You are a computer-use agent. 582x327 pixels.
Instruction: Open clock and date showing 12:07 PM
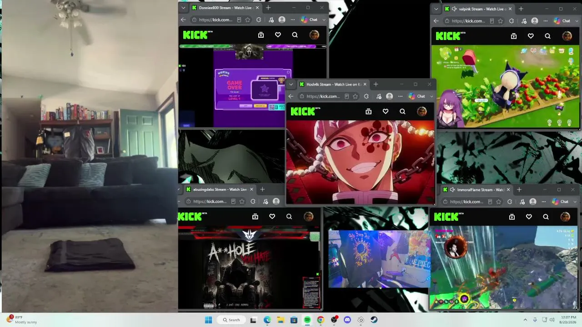tap(568, 320)
